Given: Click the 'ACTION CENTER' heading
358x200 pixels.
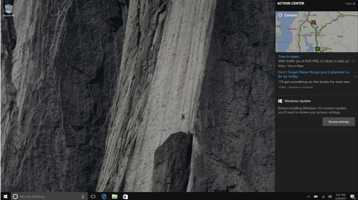Looking at the screenshot, I should click(x=291, y=3).
